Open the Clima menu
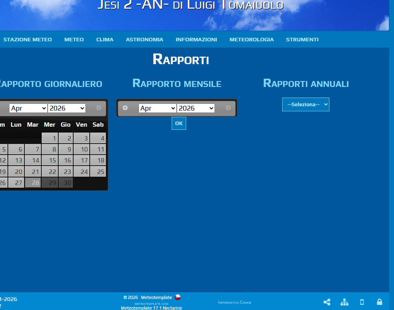394x310 pixels. [105, 39]
